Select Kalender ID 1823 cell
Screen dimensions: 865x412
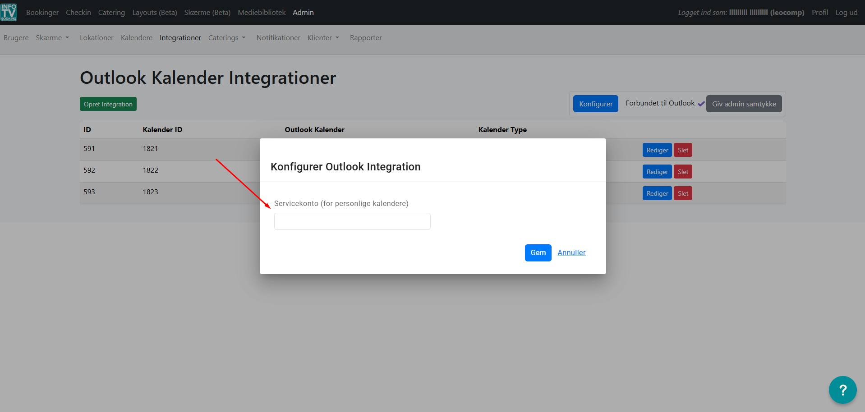[150, 192]
